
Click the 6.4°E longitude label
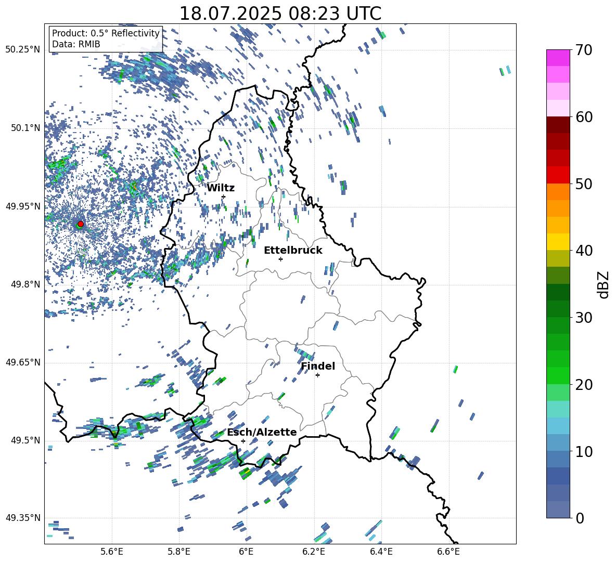(x=381, y=552)
